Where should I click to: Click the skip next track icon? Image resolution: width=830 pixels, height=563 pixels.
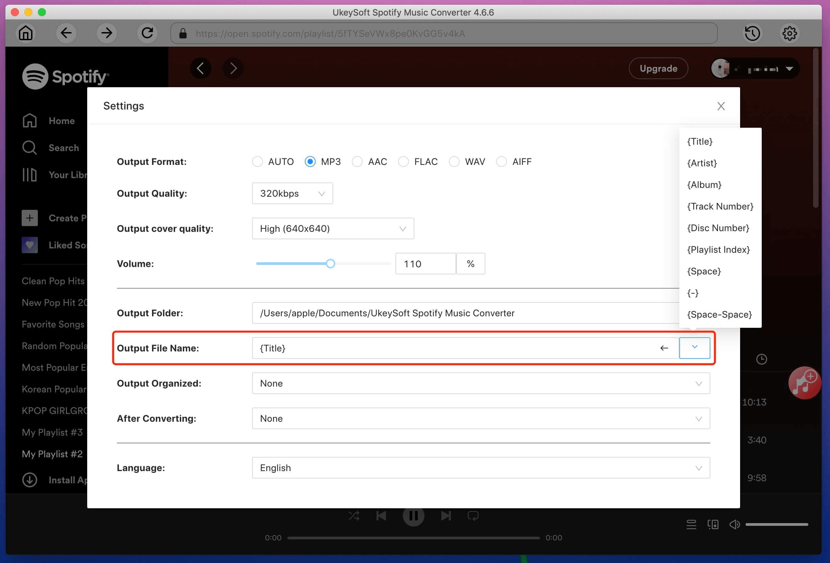point(445,516)
